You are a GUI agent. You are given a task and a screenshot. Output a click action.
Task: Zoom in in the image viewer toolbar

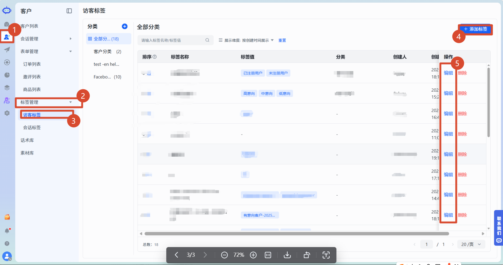click(x=253, y=255)
